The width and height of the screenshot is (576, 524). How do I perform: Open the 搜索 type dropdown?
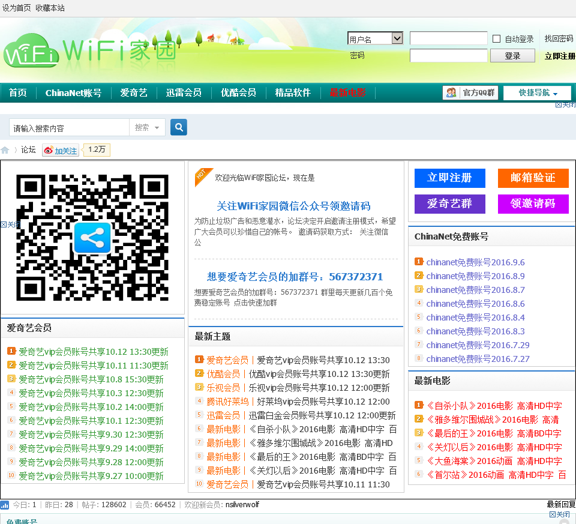pos(147,127)
